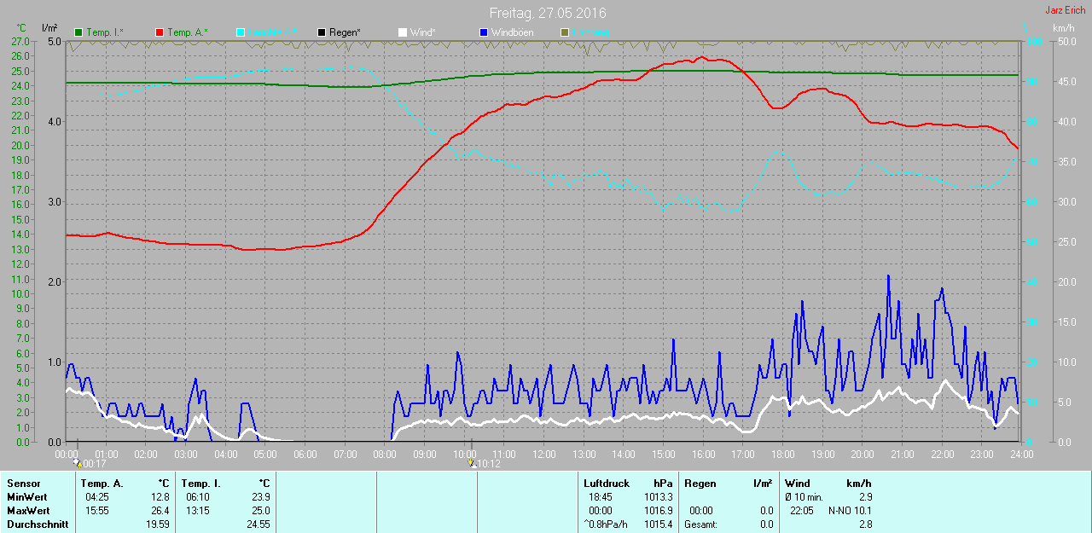
Task: Click the sun marker icon at 10:12
Action: tap(472, 463)
